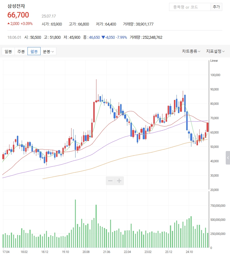230x257 pixels.
Task: Open the 분봉 minute chart dropdown
Action: point(48,51)
